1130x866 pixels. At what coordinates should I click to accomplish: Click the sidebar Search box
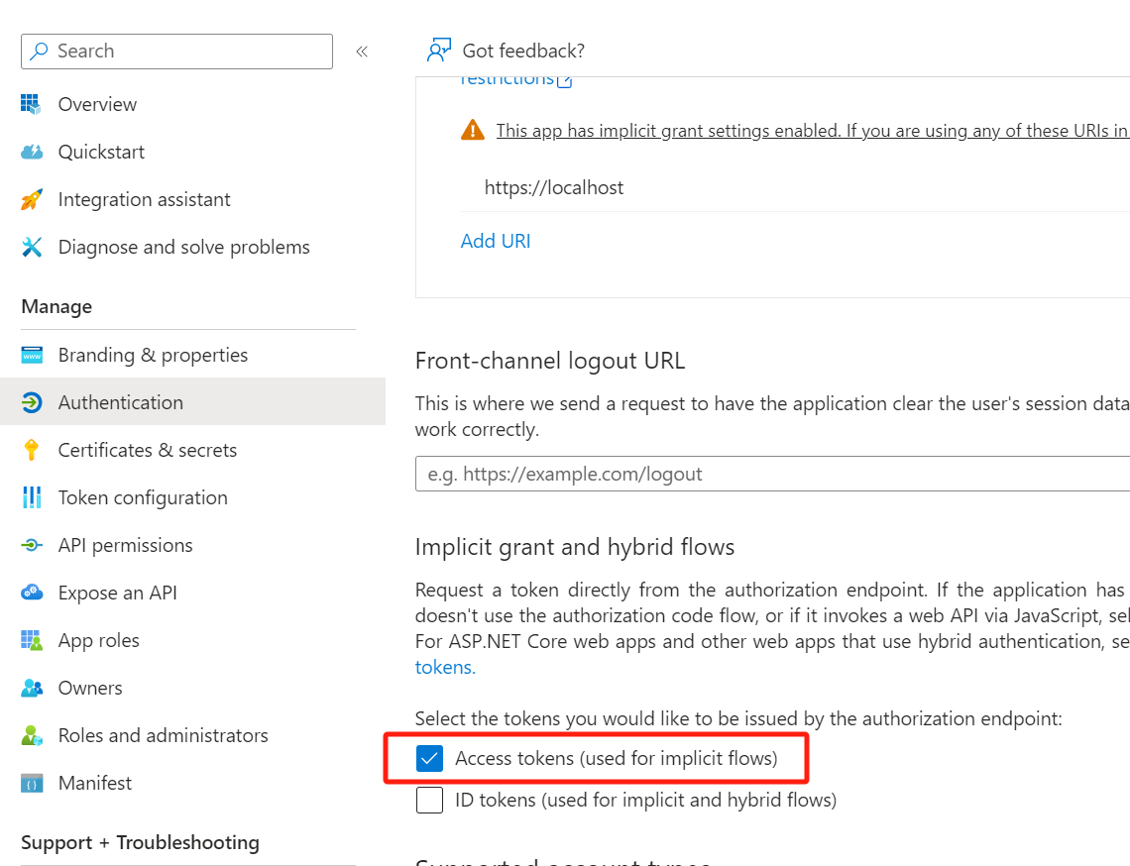[x=176, y=52]
